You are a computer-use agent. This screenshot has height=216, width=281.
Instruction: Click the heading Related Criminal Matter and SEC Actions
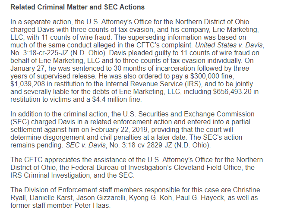pyautogui.click(x=77, y=7)
